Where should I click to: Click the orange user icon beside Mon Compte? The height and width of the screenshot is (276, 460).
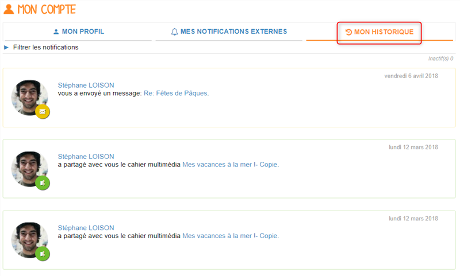click(x=9, y=9)
